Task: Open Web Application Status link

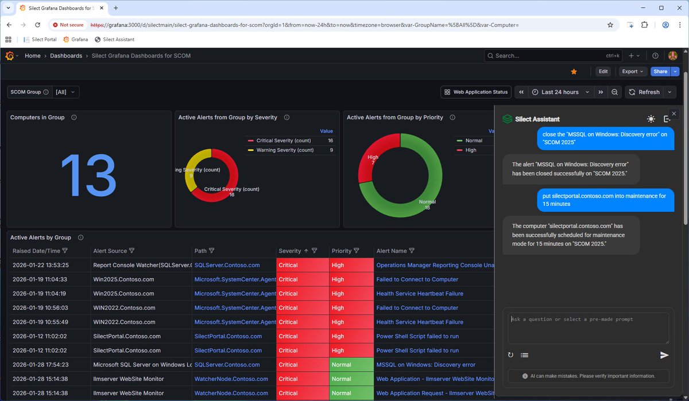Action: [476, 92]
